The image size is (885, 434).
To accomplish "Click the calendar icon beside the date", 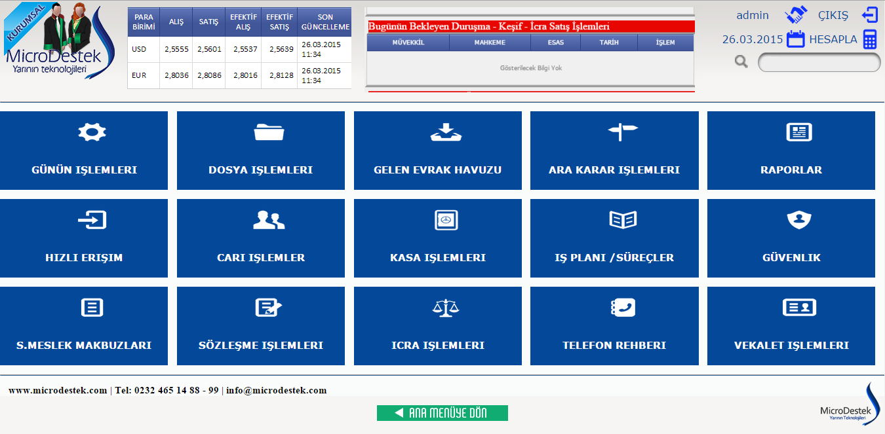I will 795,39.
